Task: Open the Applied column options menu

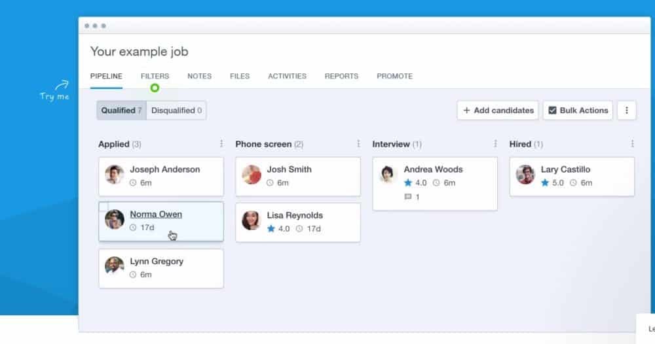Action: pyautogui.click(x=221, y=144)
